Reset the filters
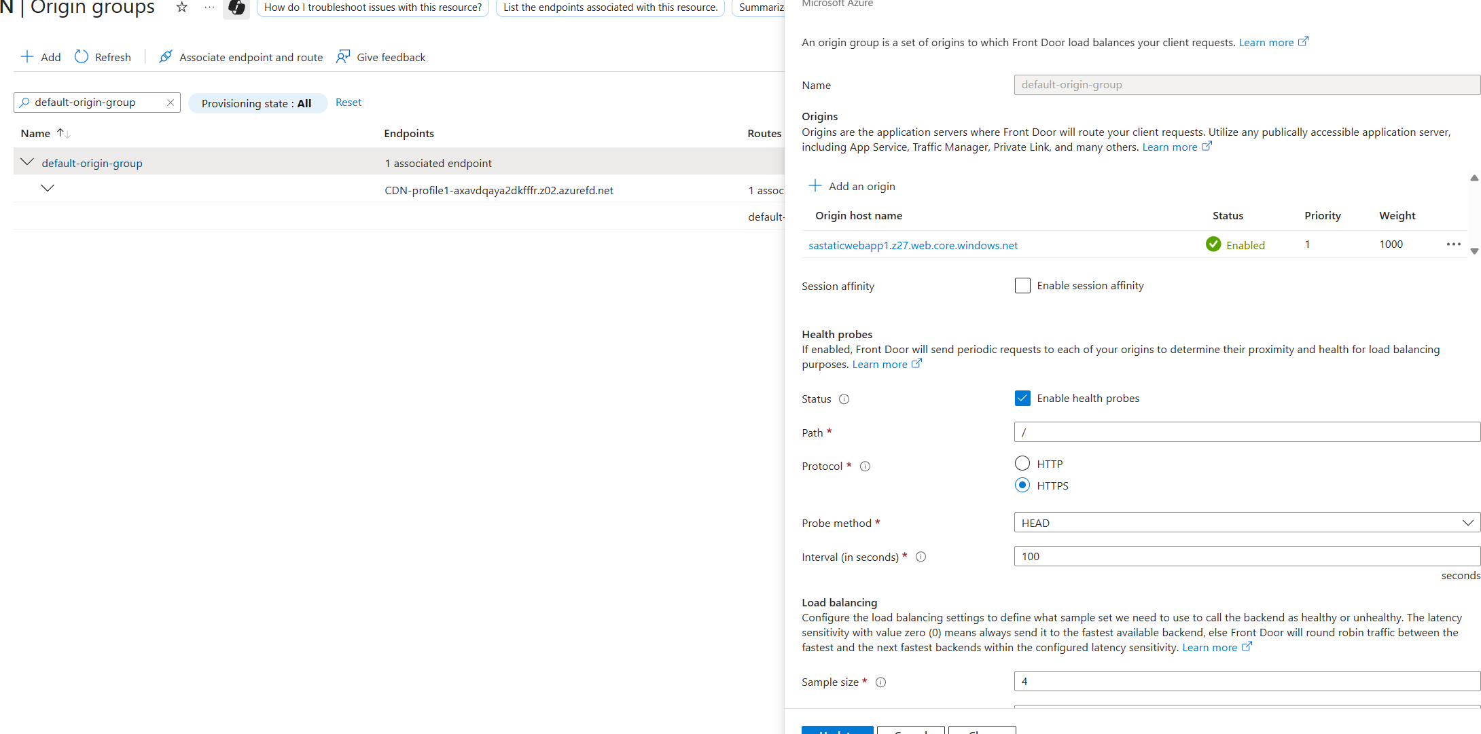Image resolution: width=1481 pixels, height=734 pixels. click(x=349, y=103)
